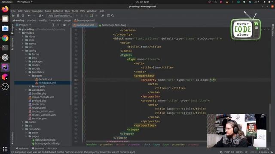The image size is (275, 154).
Task: Click the Synchronize reload icon
Action: pos(23,15)
